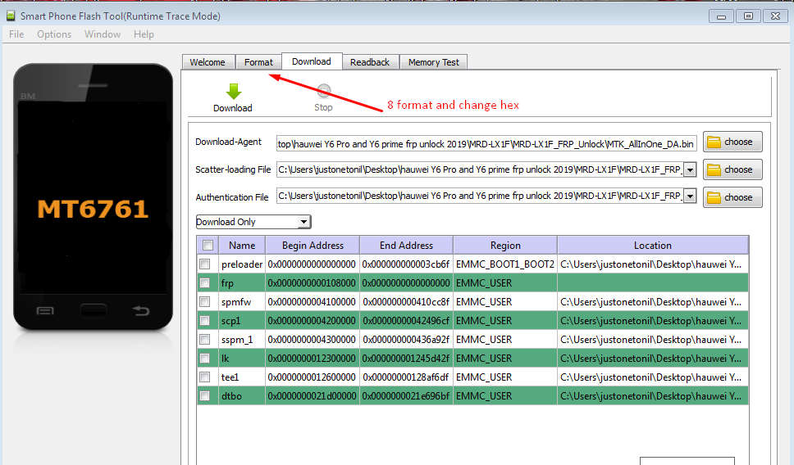This screenshot has height=465, width=794.
Task: Click choose button for Download-Agent
Action: (732, 142)
